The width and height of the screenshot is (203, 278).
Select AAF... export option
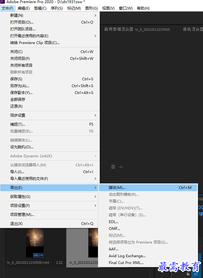[148, 249]
